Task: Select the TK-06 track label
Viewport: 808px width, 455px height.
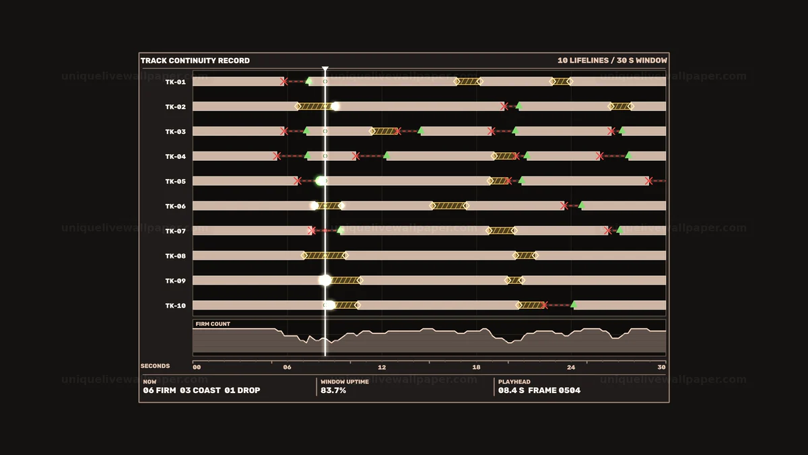Action: [x=176, y=207]
